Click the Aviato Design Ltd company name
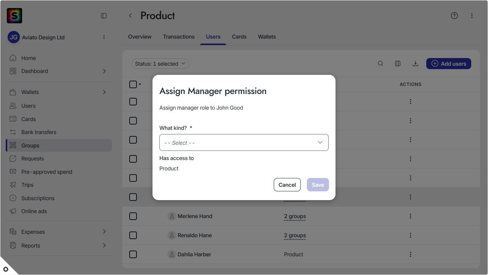 pyautogui.click(x=43, y=37)
